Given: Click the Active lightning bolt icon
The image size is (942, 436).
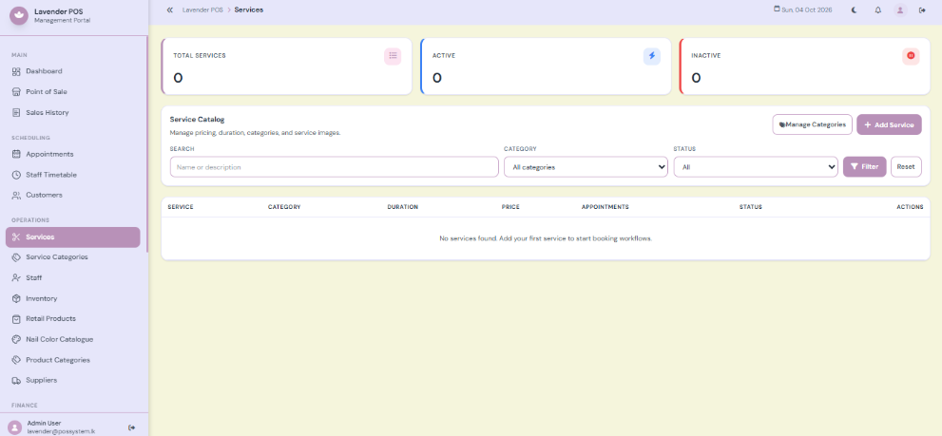Looking at the screenshot, I should click(x=652, y=56).
